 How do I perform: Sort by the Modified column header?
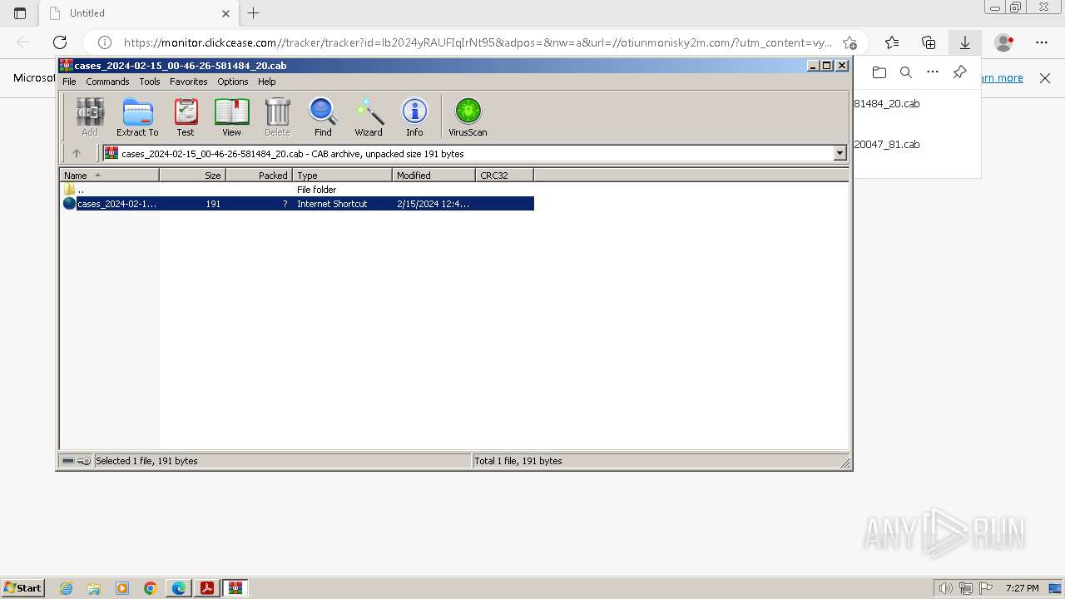[x=433, y=175]
